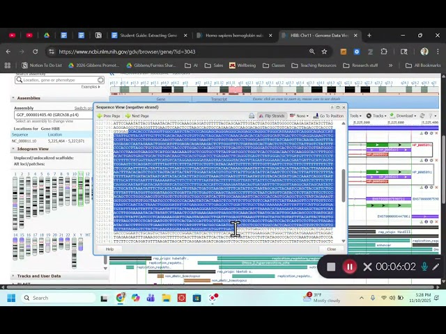Switch to Homo sapiens hemoglobin browser tab

(x=235, y=35)
